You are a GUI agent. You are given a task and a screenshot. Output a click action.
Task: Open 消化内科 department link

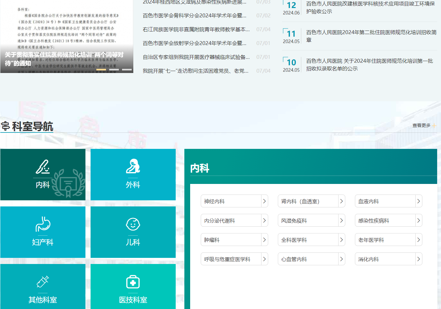point(389,259)
